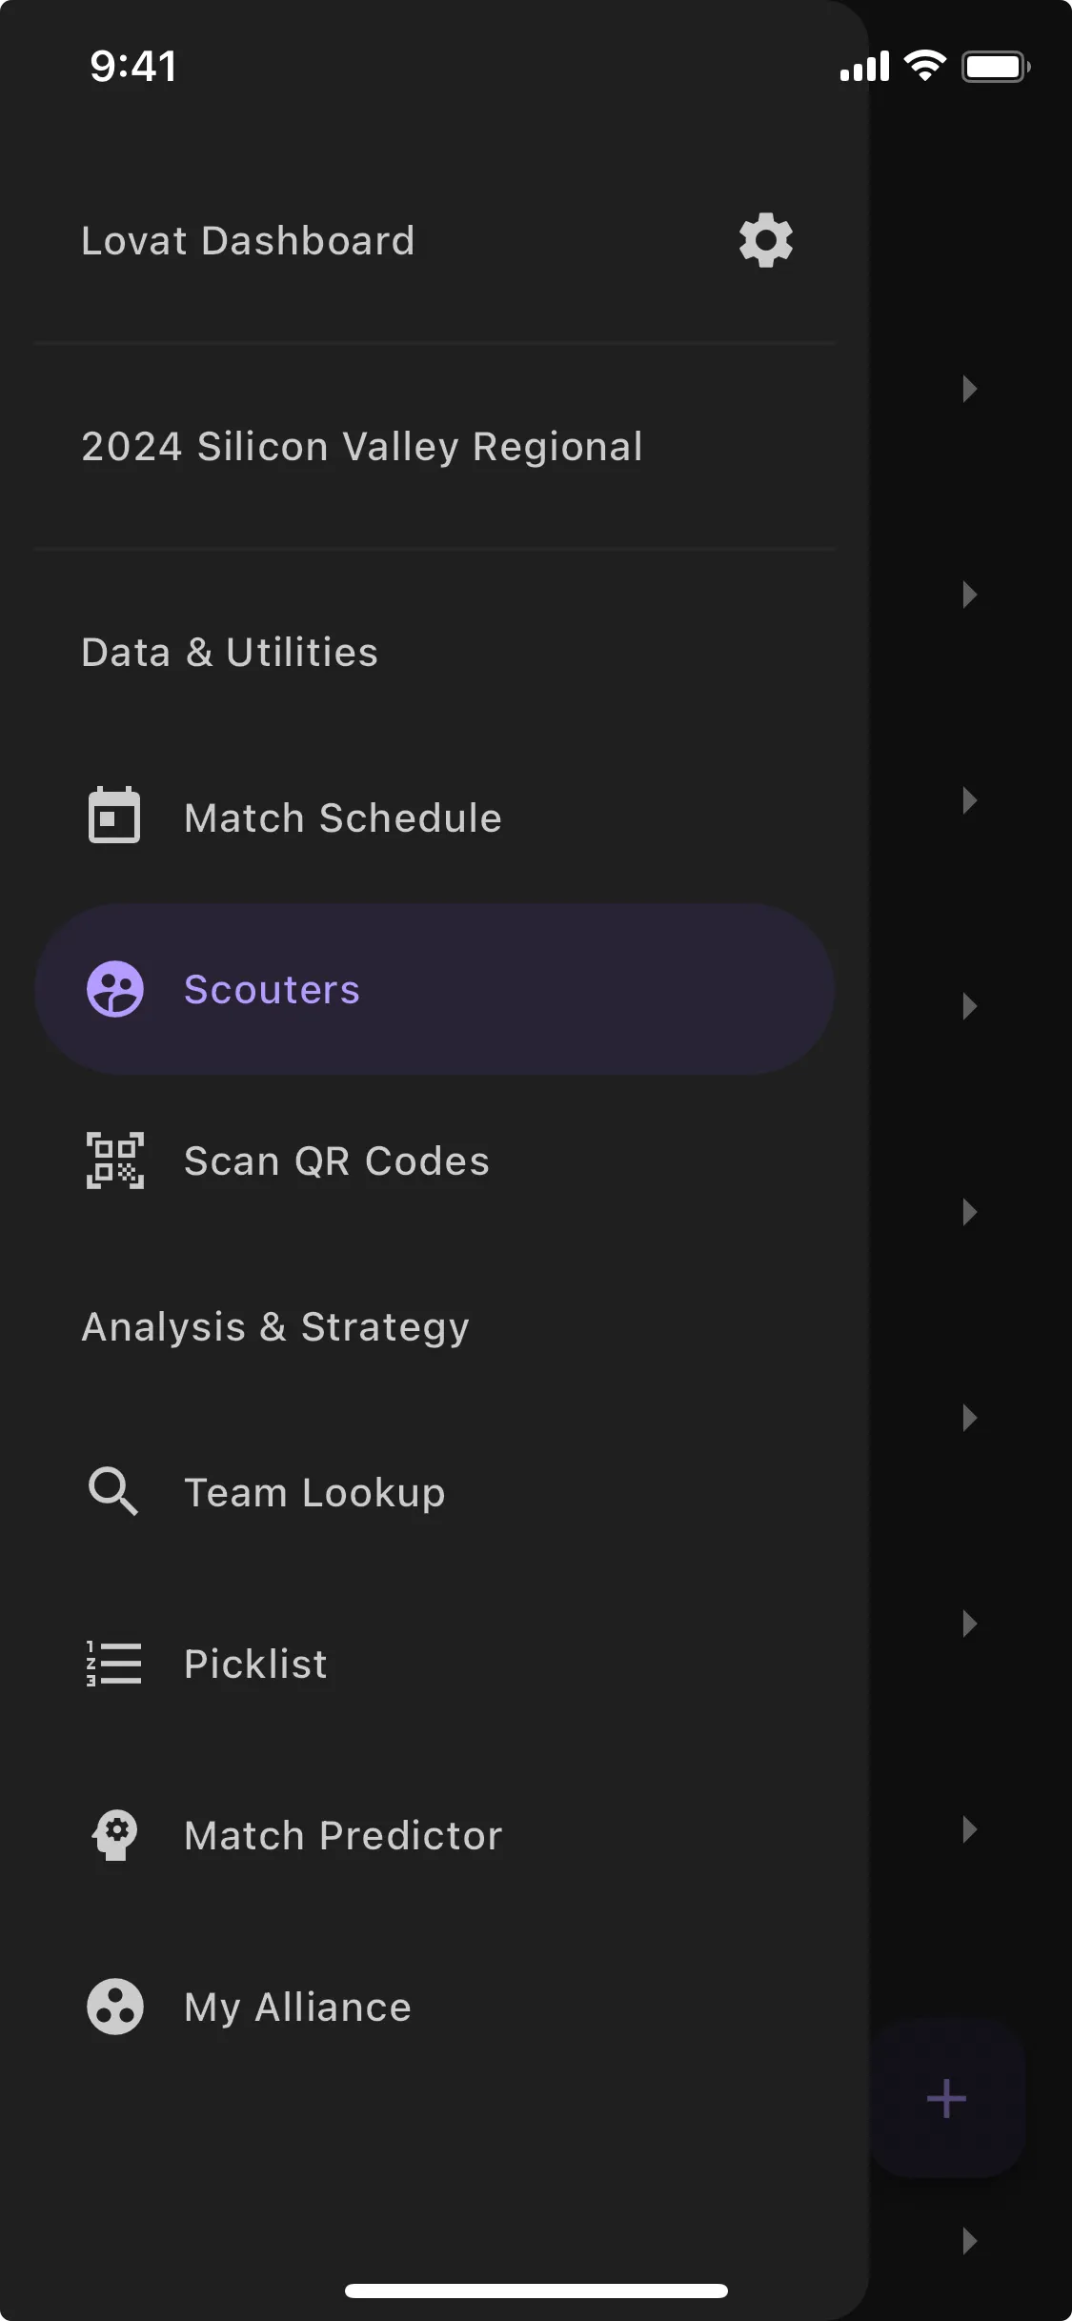Screen dimensions: 1072x2321
Task: Open the Team Lookup page
Action: tap(314, 1493)
